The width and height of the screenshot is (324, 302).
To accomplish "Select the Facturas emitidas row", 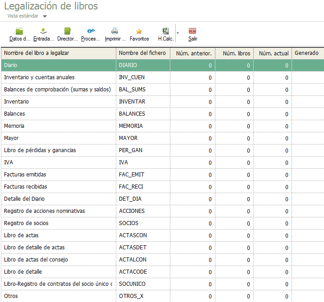I will click(163, 175).
